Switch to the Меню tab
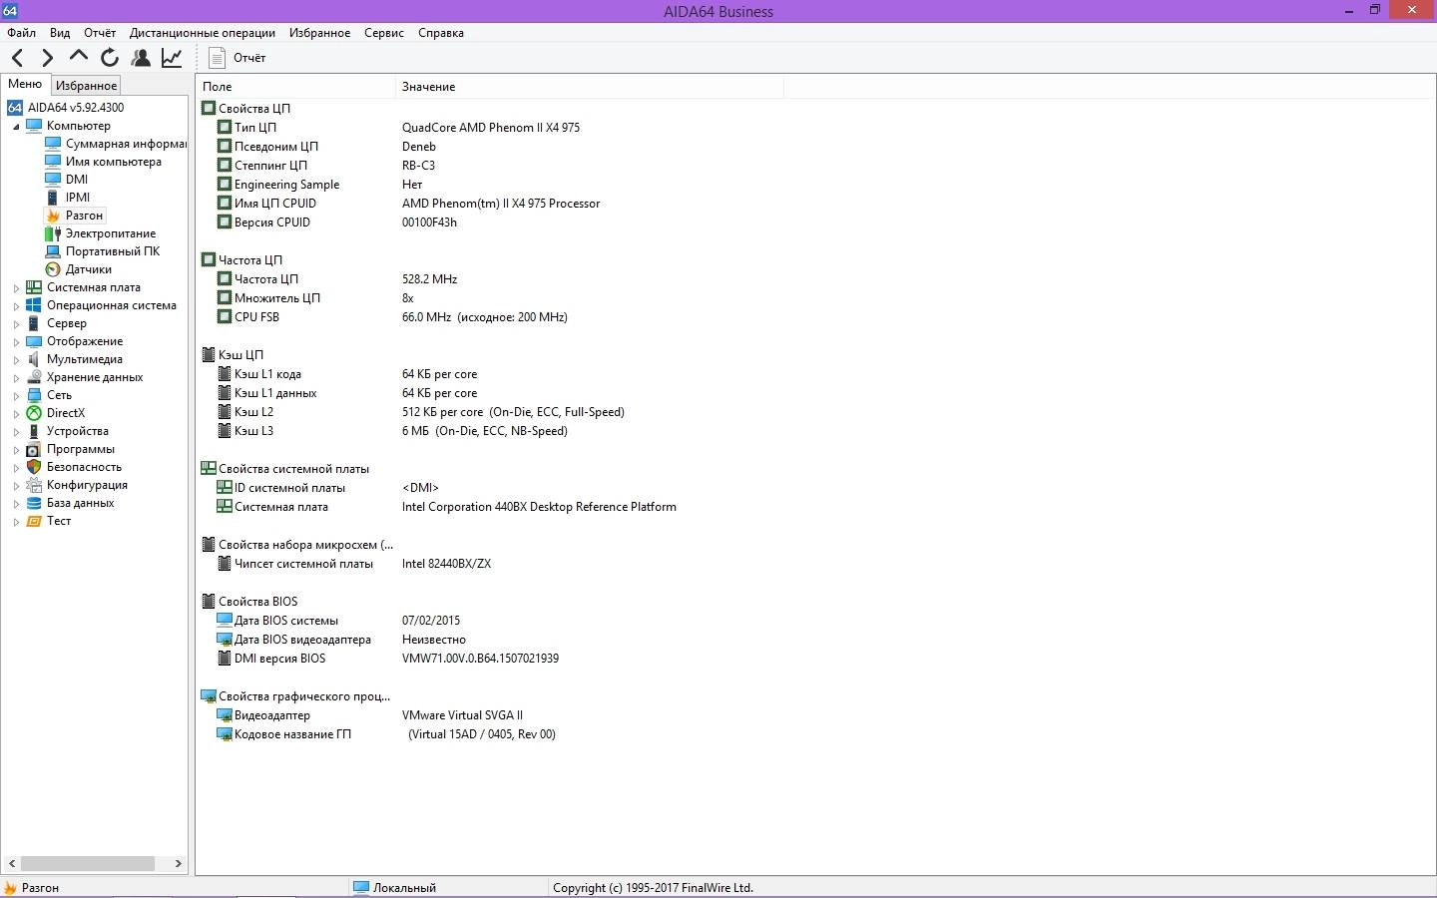 (x=25, y=84)
